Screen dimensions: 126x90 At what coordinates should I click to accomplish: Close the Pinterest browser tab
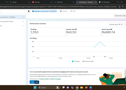[x=51, y=2]
